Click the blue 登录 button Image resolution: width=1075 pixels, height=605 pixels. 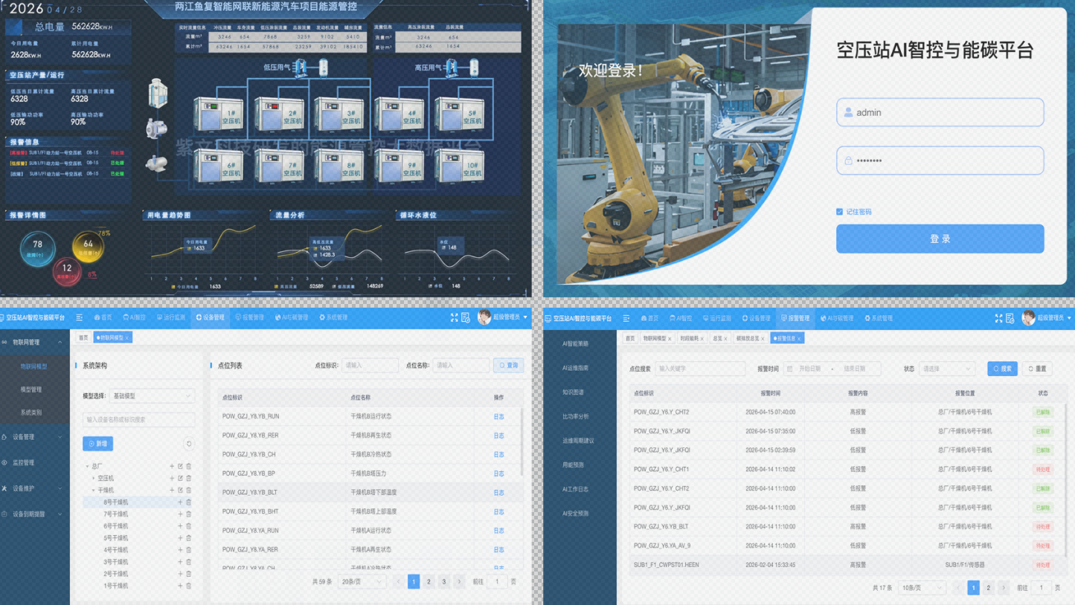point(940,239)
